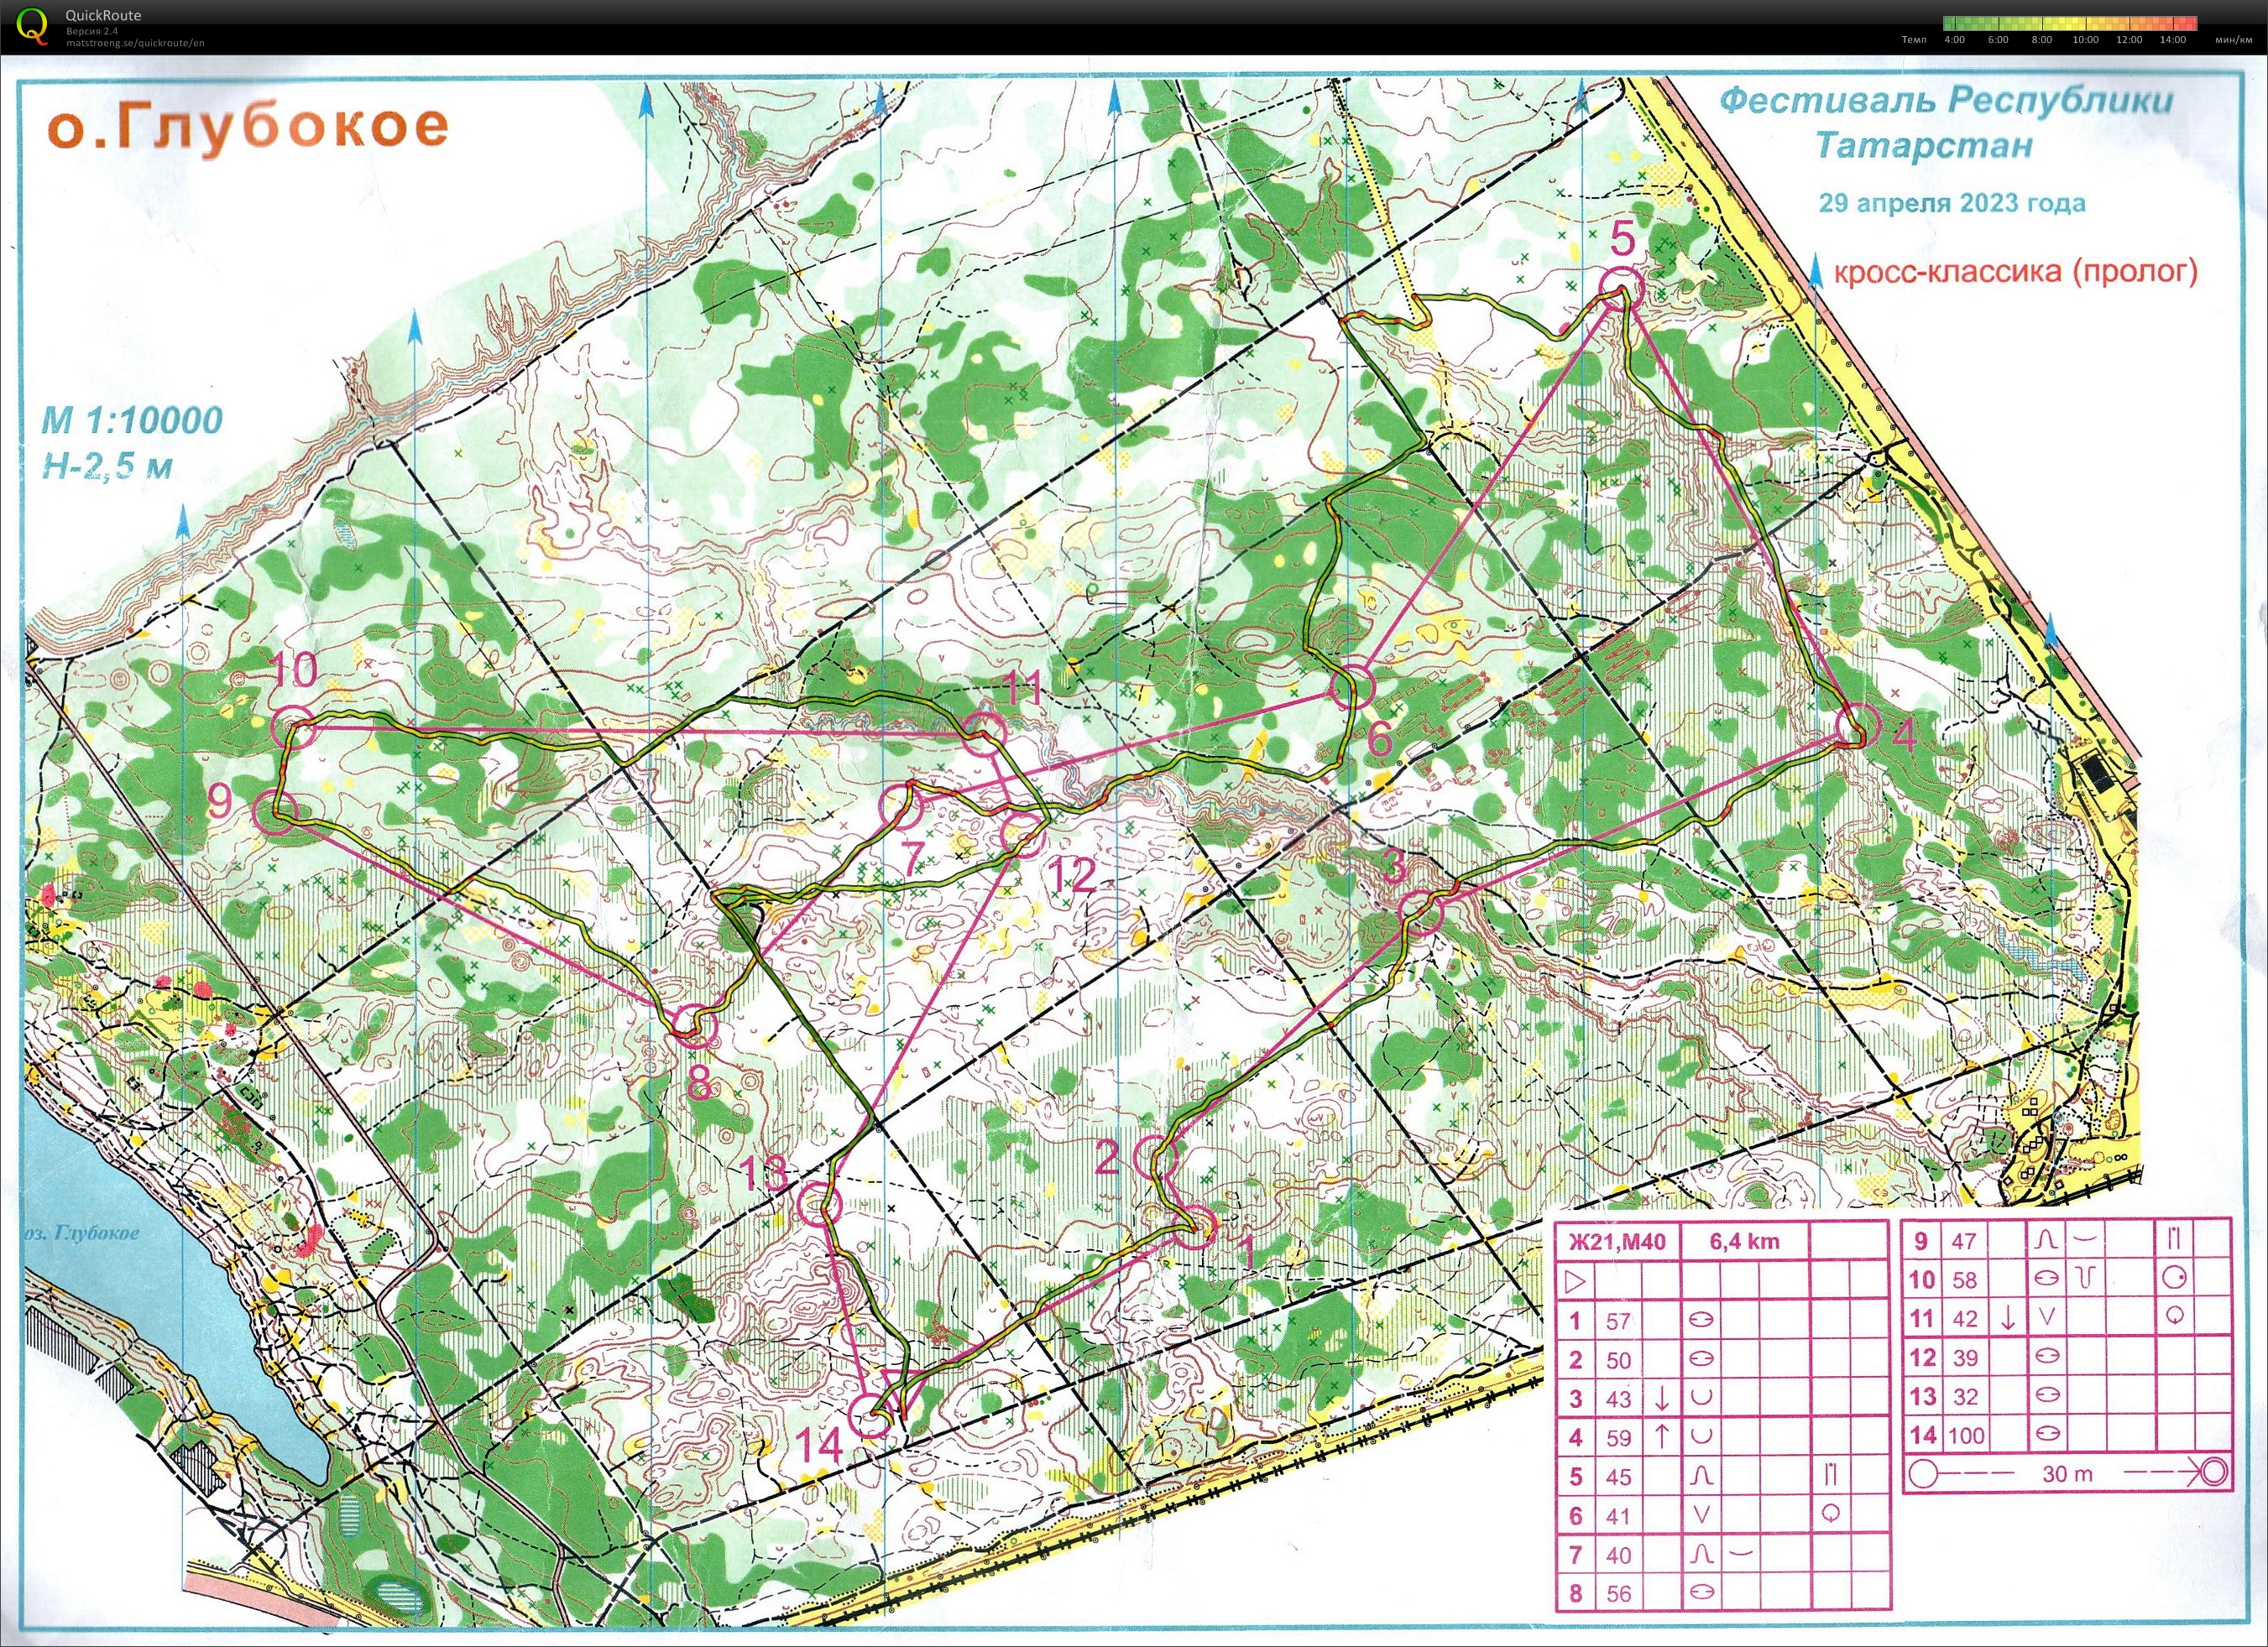Click control circle 13 on the map
The height and width of the screenshot is (1647, 2268).
pos(821,1204)
